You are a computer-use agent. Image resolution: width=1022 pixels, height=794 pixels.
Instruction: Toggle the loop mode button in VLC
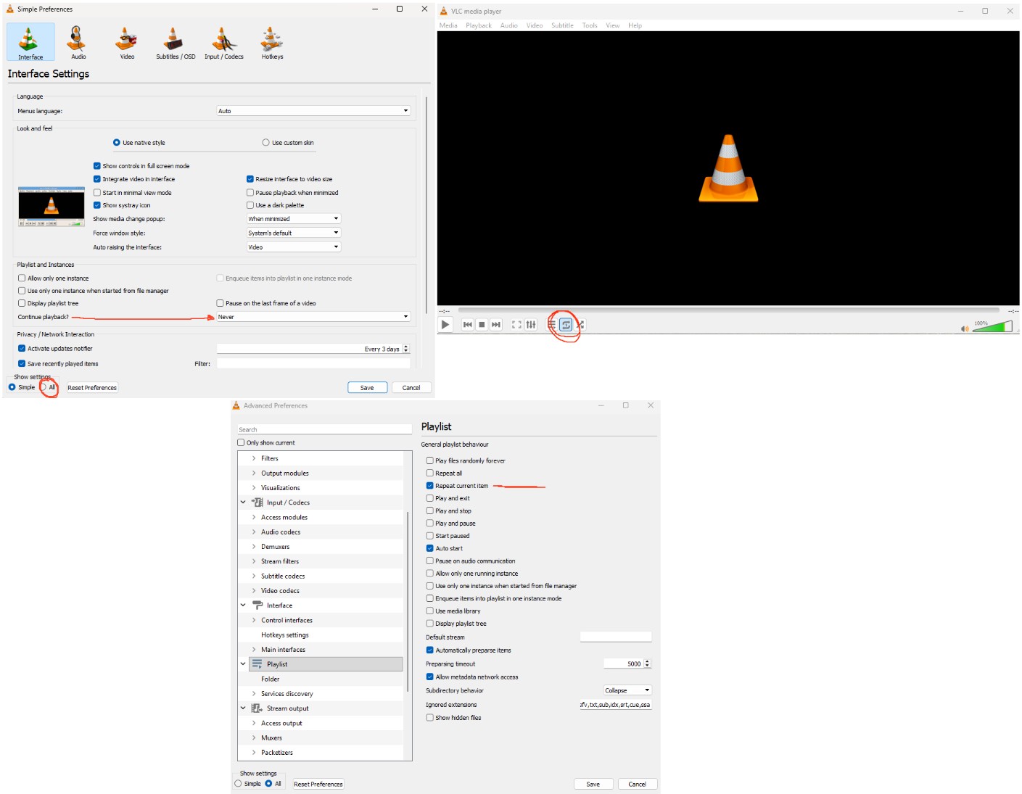(566, 325)
